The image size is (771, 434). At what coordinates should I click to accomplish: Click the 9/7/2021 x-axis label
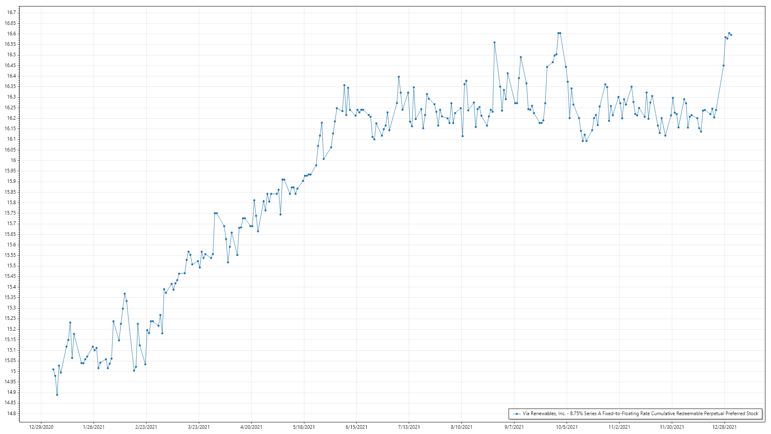coord(514,427)
